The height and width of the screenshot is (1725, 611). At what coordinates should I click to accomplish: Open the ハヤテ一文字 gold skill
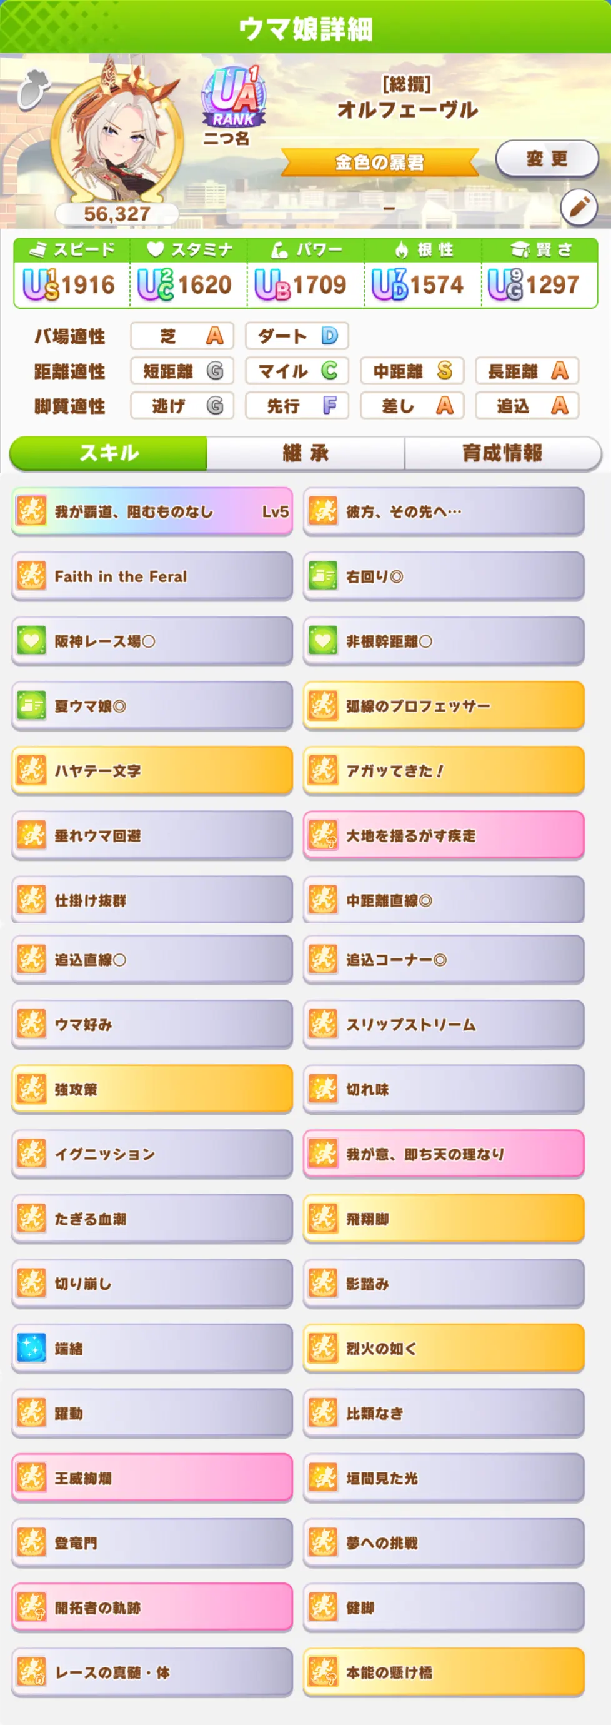(152, 770)
